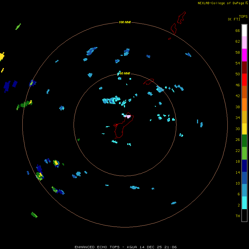Click the "TH" threshold legend label
This screenshot has height=249, width=249.
click(238, 216)
